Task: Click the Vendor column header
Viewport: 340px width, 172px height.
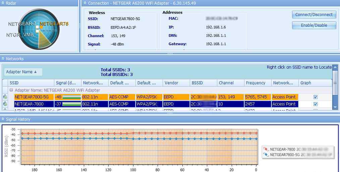Action: (x=176, y=83)
